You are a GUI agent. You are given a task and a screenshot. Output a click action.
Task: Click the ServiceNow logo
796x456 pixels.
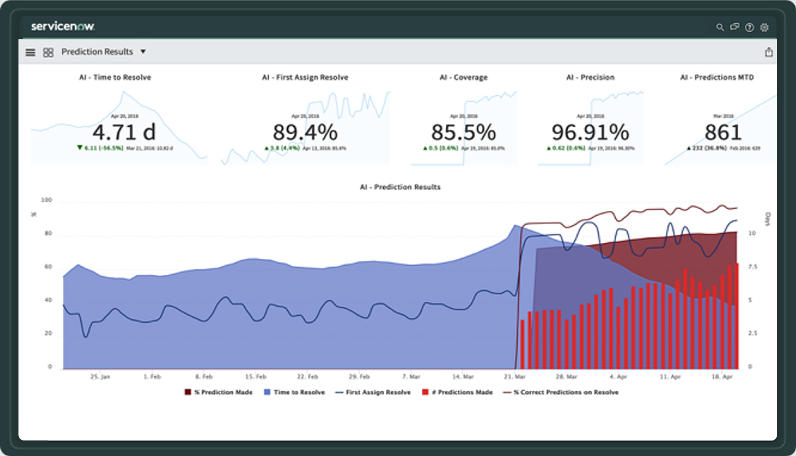[x=63, y=26]
